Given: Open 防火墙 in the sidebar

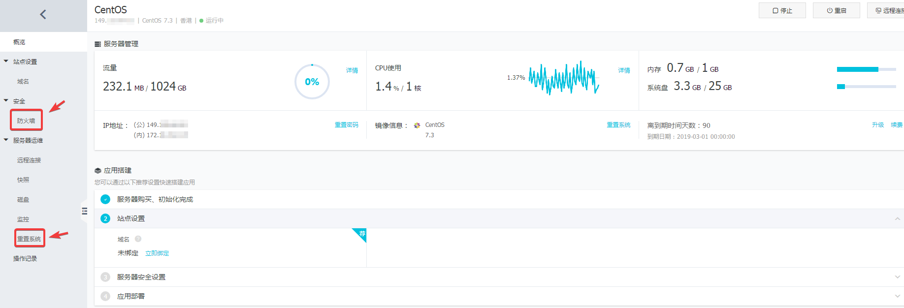Looking at the screenshot, I should (x=26, y=121).
